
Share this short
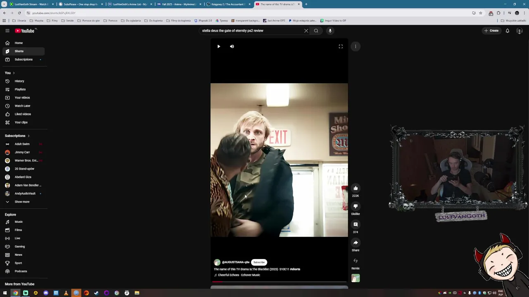[355, 243]
